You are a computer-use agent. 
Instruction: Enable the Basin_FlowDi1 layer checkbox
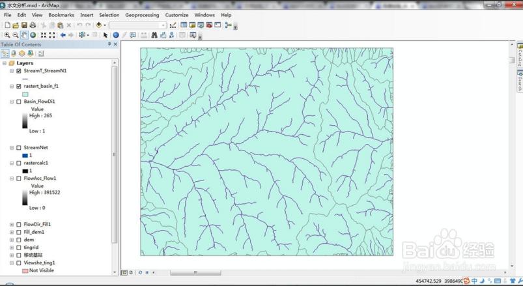[19, 102]
